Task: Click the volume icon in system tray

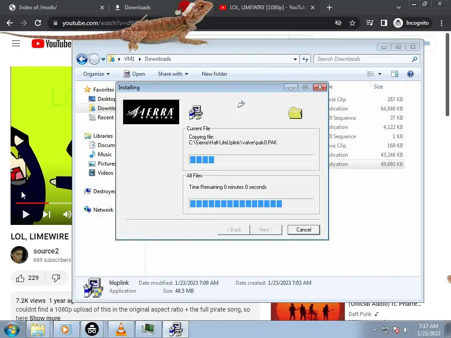Action: [407, 330]
